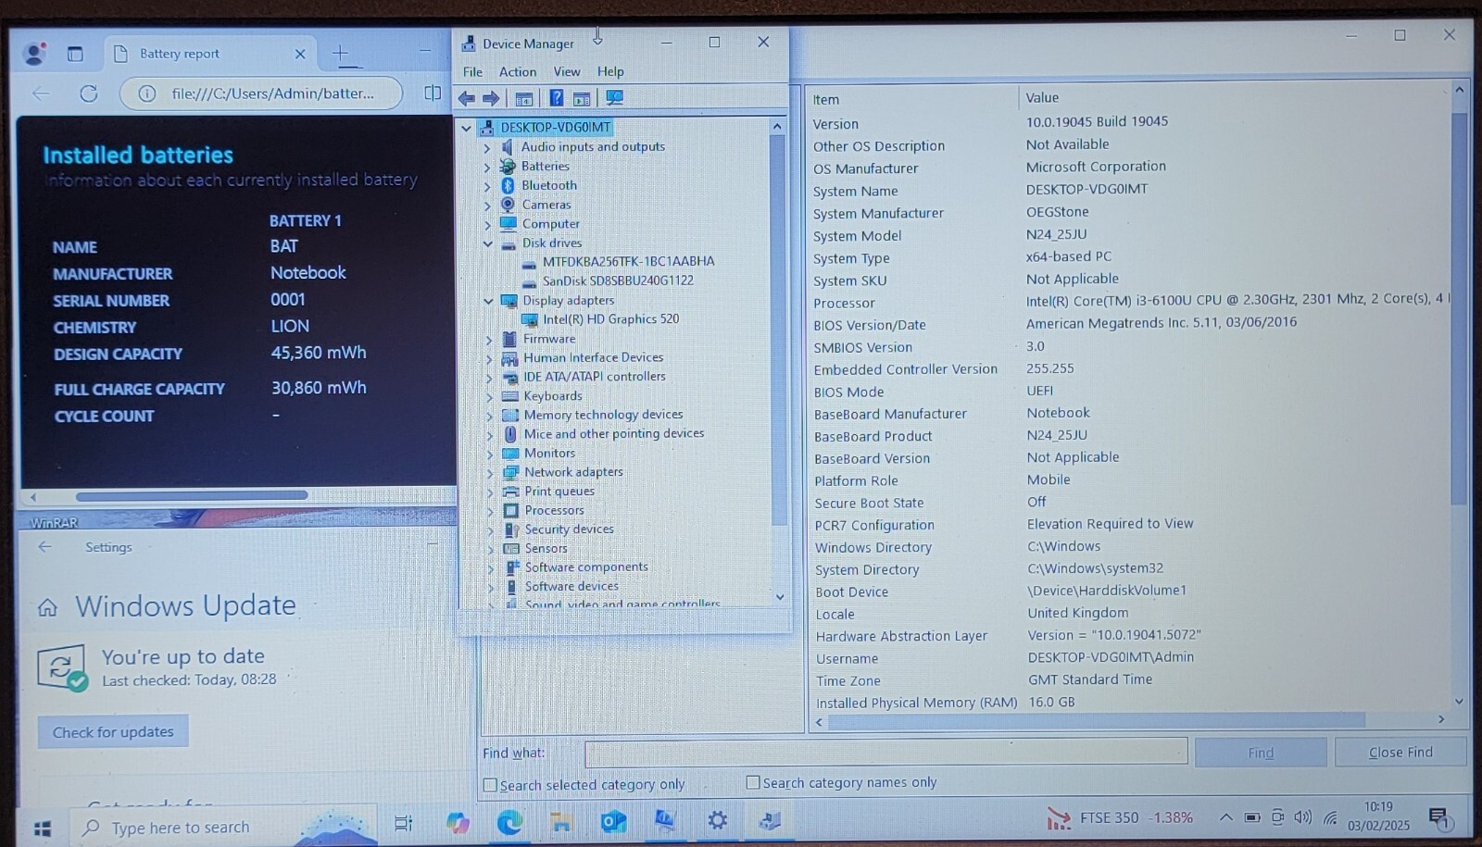Image resolution: width=1482 pixels, height=847 pixels.
Task: Open the View menu
Action: 567,71
